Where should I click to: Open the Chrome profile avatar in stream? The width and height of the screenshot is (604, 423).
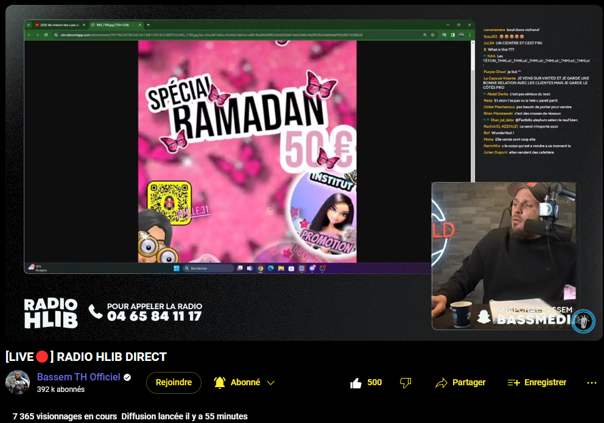462,35
